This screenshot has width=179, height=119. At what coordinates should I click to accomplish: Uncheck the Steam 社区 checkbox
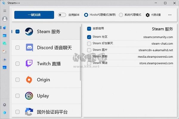click(x=89, y=37)
